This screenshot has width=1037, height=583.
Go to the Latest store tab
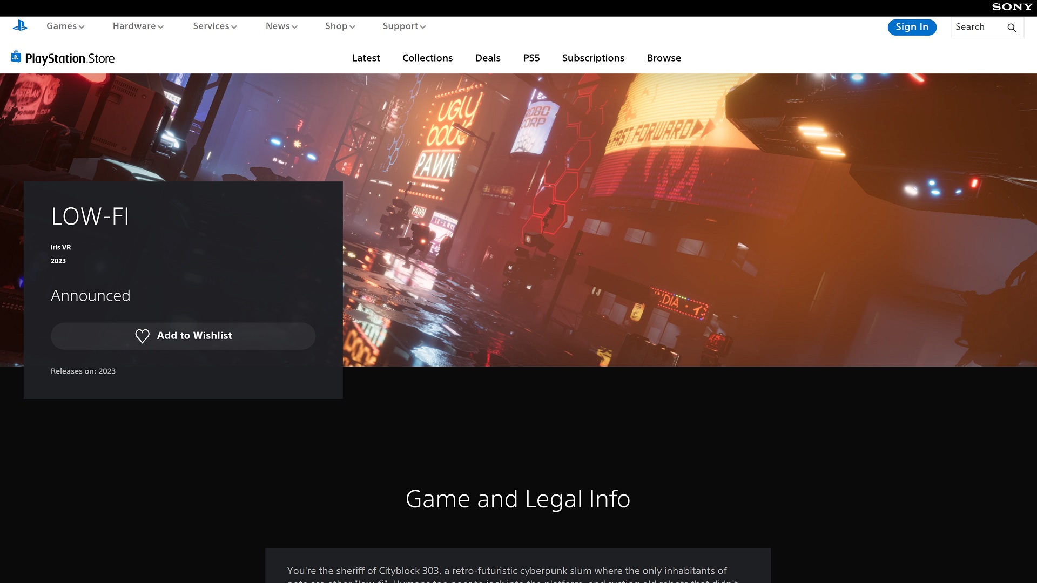pyautogui.click(x=366, y=58)
